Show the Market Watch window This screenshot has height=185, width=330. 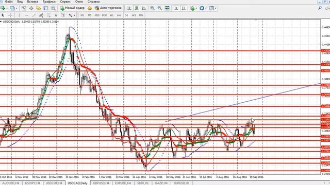(x=24, y=8)
